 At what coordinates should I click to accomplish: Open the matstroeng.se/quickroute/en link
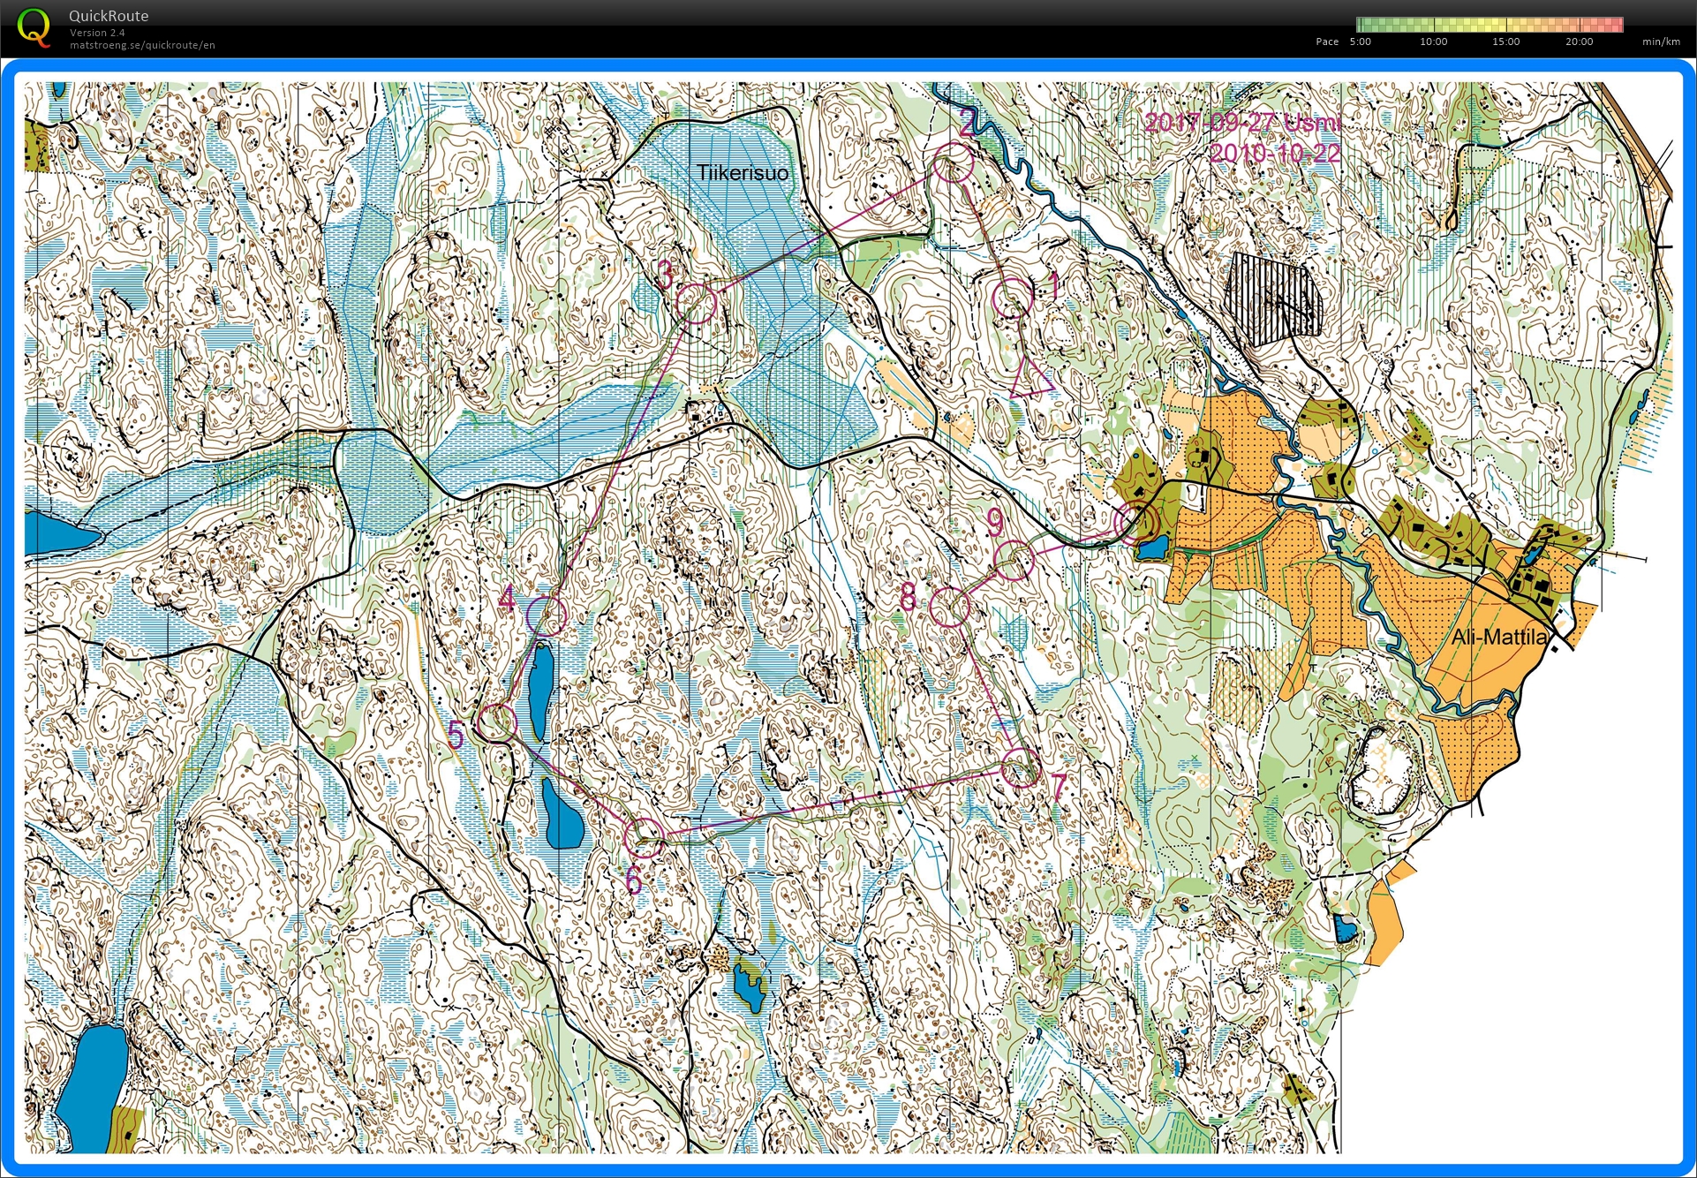click(142, 45)
